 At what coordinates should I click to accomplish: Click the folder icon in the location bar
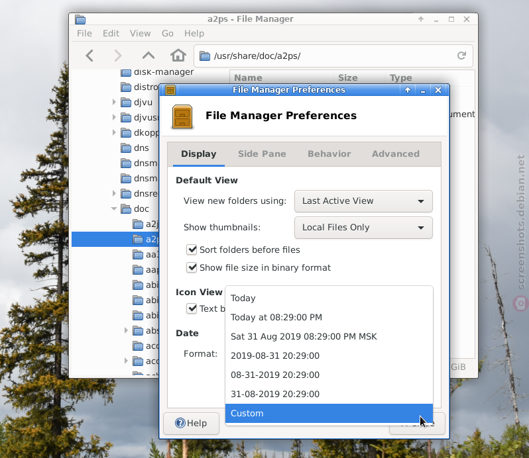[205, 56]
